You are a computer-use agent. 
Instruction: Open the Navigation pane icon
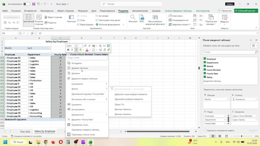(x=71, y=17)
